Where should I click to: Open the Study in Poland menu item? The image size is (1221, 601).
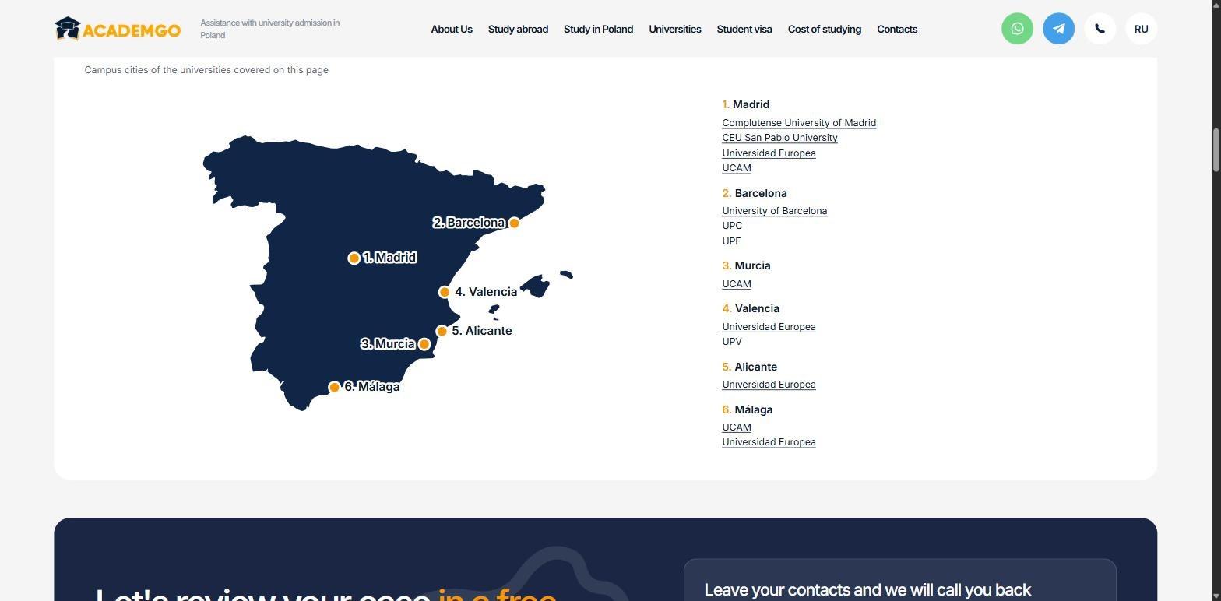click(598, 29)
